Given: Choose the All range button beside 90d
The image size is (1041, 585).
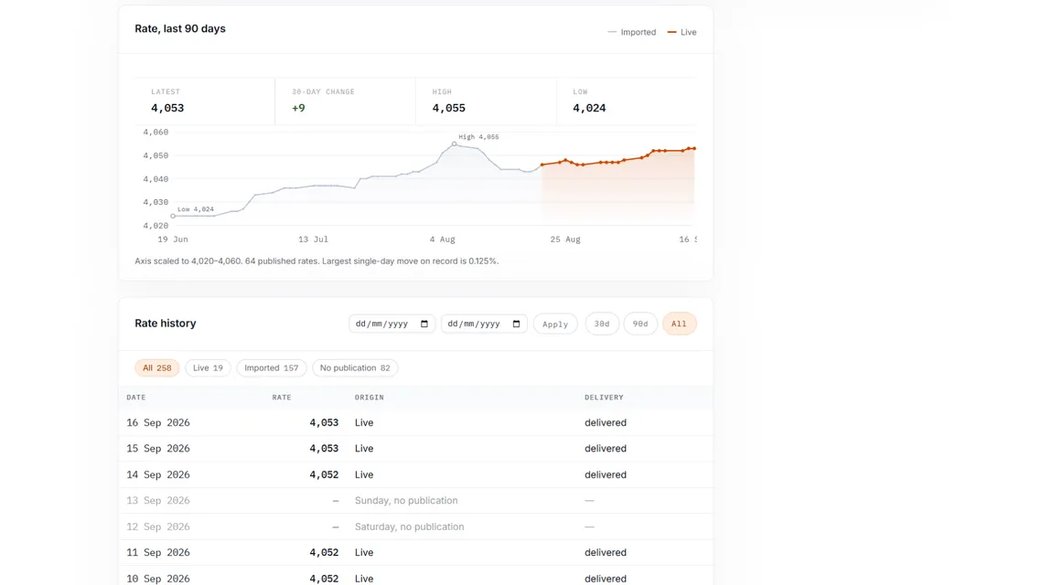Looking at the screenshot, I should pos(679,324).
